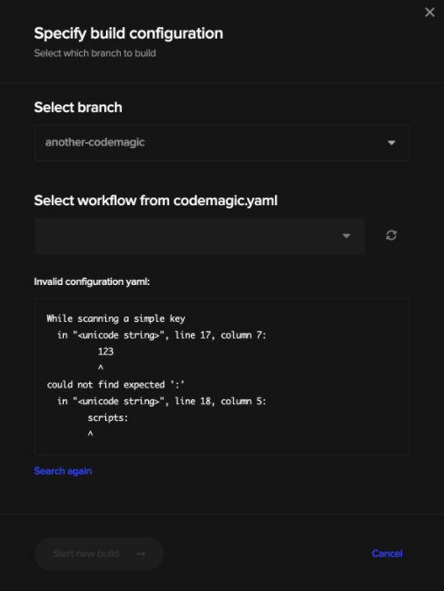Screen dimensions: 444x591
Task: Click inside the YAML error message box
Action: click(222, 376)
